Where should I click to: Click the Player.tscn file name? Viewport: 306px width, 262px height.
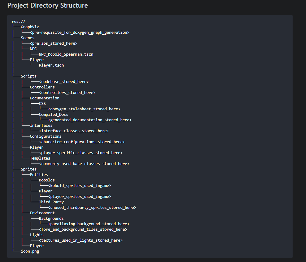coord(51,65)
